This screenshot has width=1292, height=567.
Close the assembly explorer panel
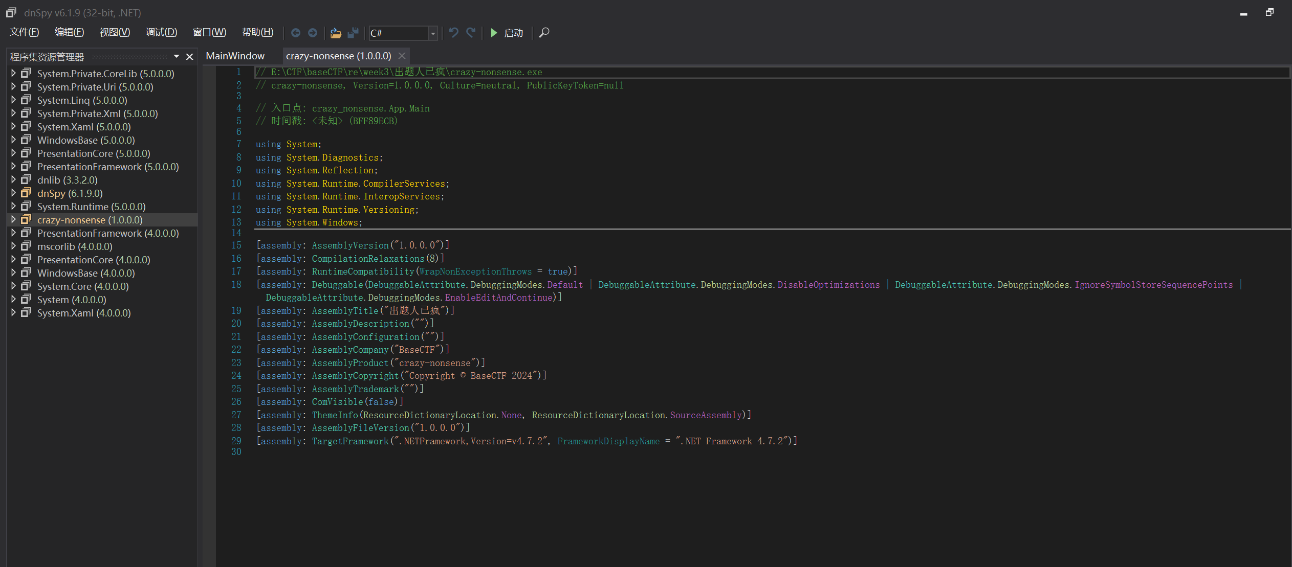pyautogui.click(x=189, y=56)
